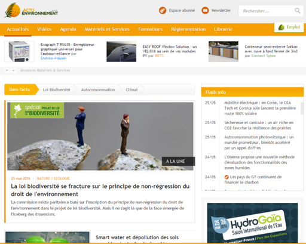
Task: Click the up arrow in Annonces bar
Action: [7, 70]
